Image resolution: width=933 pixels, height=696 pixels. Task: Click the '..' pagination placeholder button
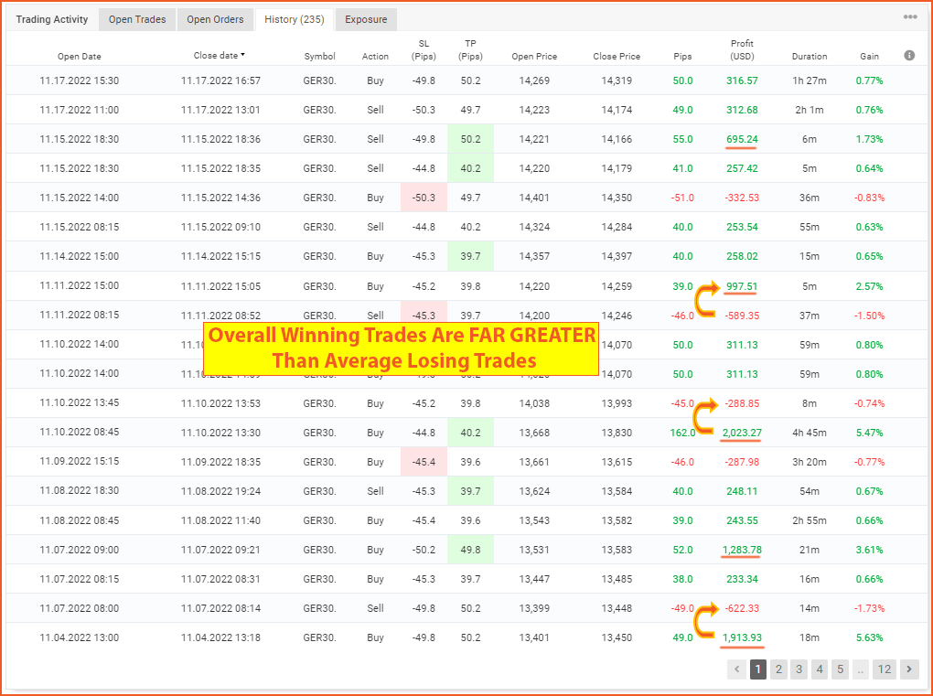coord(860,669)
